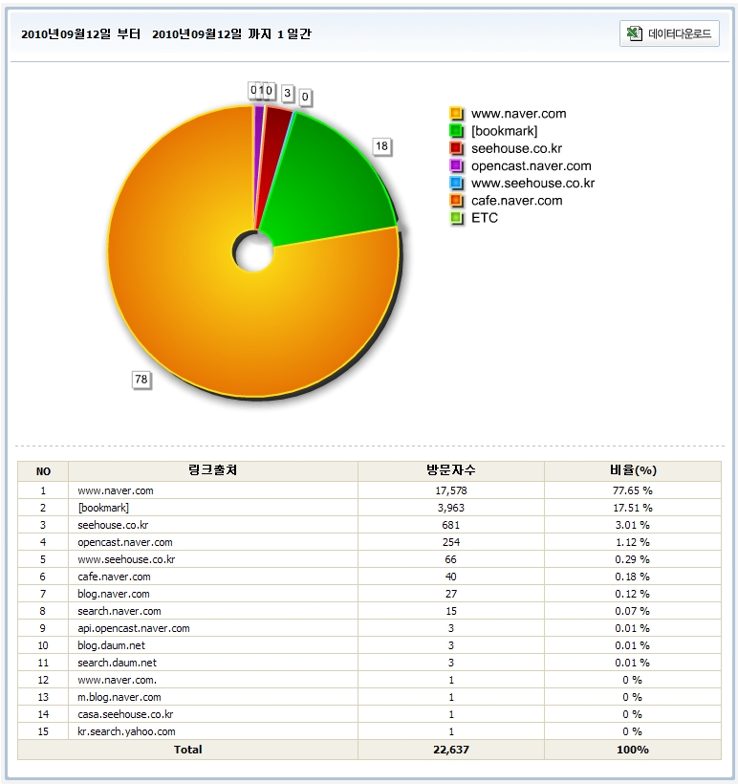Click the Excel icon in download button
Viewport: 738px width, 784px height.
[x=634, y=33]
